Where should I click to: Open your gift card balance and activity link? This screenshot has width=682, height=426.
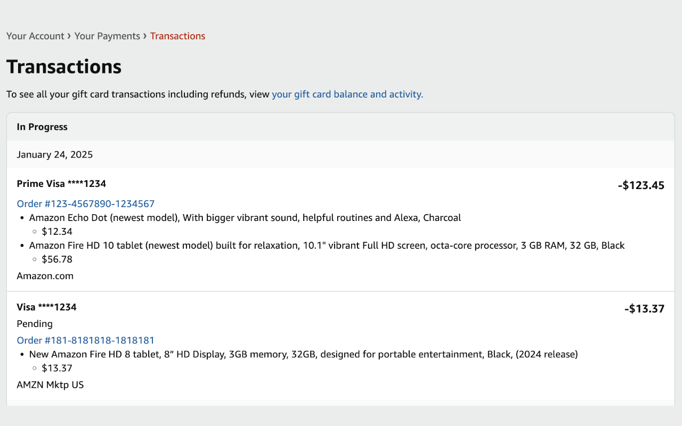347,94
